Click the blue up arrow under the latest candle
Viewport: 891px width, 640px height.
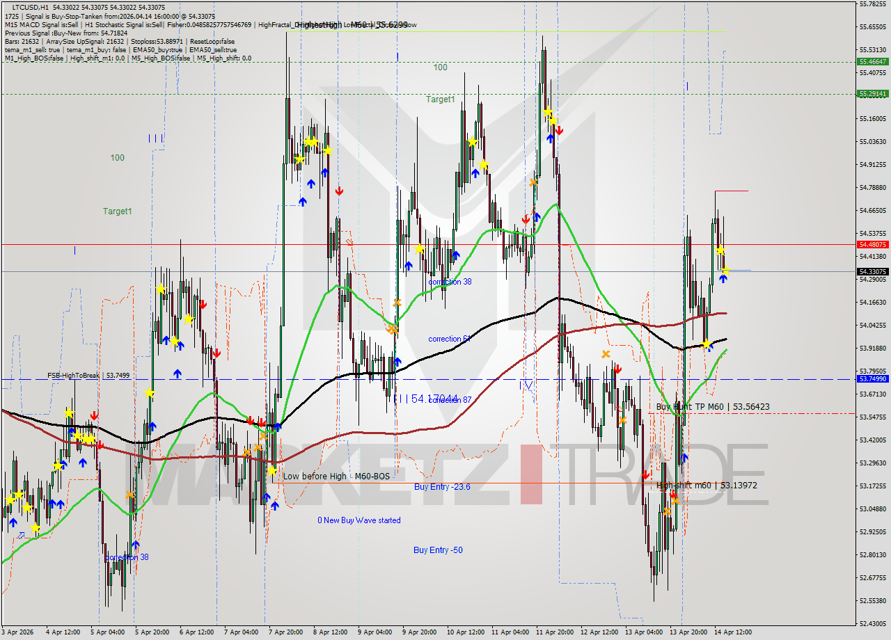pyautogui.click(x=723, y=279)
